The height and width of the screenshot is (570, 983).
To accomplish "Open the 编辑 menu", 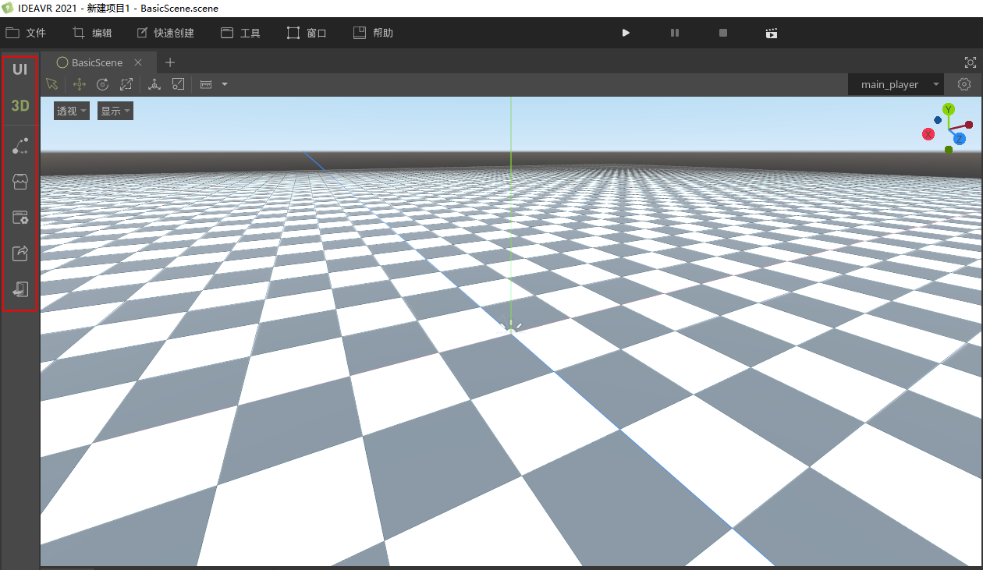I will [x=92, y=33].
